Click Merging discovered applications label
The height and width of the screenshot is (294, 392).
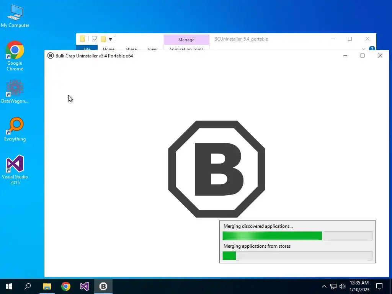click(258, 226)
